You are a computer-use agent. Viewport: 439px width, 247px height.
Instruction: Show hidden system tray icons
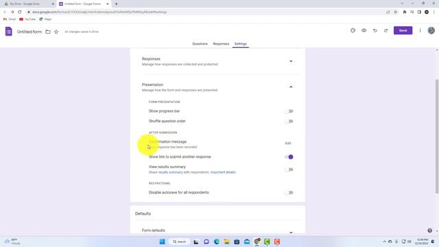pyautogui.click(x=384, y=242)
